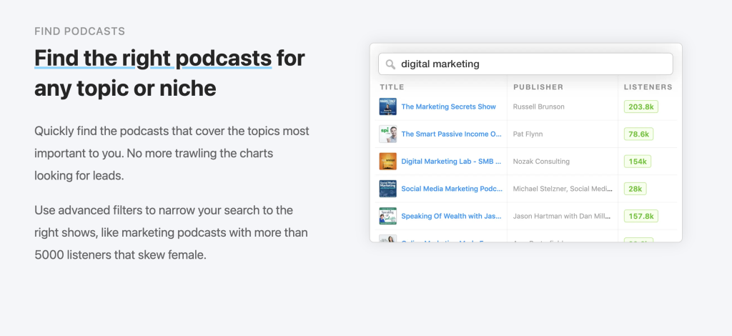
Task: Click publisher name Russell Brunson
Action: click(538, 107)
